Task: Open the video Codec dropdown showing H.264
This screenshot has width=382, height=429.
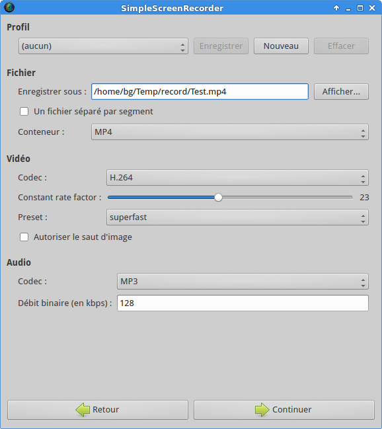Action: [237, 178]
